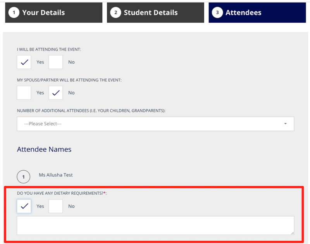Select the Attendees step tab
This screenshot has width=310, height=244.
click(257, 13)
